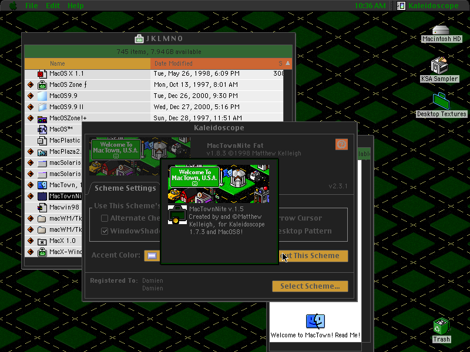Click the diamond marker beside MacOS9.9 II
This screenshot has height=352, width=470.
[x=31, y=107]
